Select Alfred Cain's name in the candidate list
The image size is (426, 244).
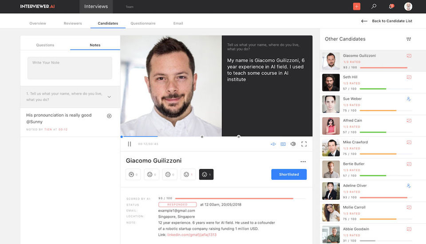tap(352, 121)
